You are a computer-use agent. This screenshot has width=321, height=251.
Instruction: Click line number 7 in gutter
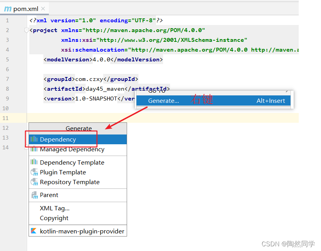coord(7,79)
